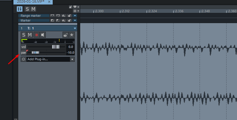The image size is (237, 120).
Task: Click the upper channel waveform of the clip
Action: [159, 49]
